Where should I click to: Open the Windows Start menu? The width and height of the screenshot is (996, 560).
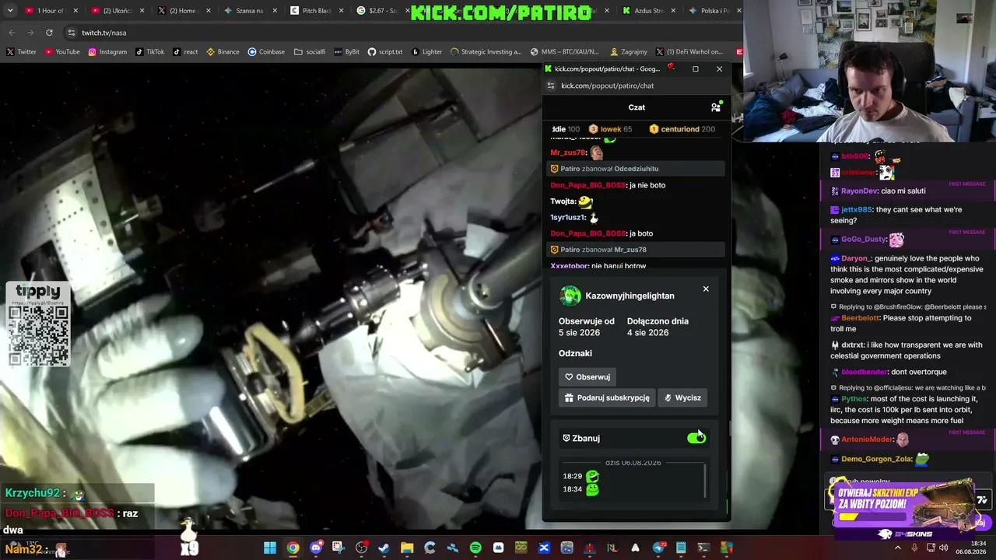tap(269, 548)
